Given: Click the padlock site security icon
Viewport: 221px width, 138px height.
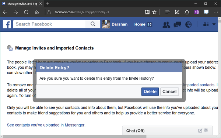Looking at the screenshot, I should tap(49, 12).
